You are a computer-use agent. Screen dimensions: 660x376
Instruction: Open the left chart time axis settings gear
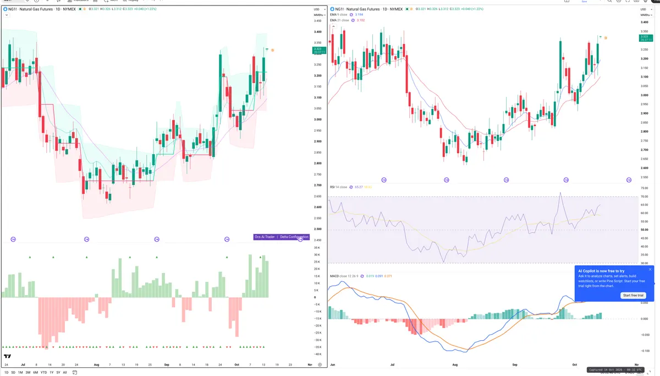320,365
